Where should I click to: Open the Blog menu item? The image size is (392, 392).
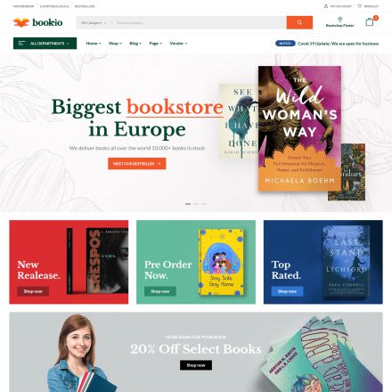click(x=135, y=44)
